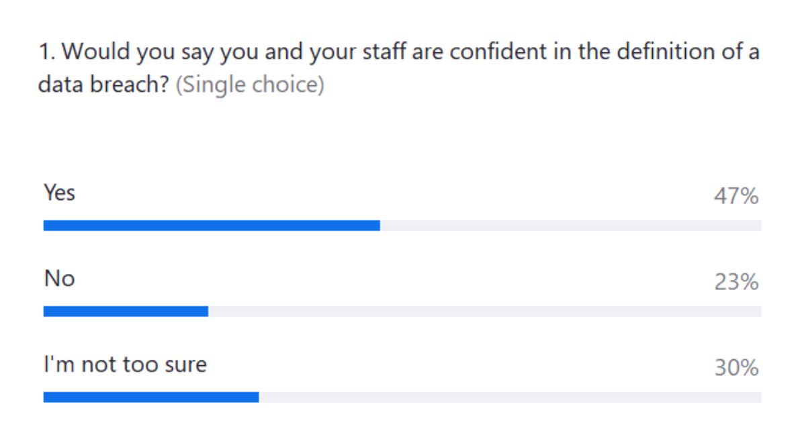Click the grey unfilled portion of Yes bar
The height and width of the screenshot is (441, 806).
[x=570, y=226]
